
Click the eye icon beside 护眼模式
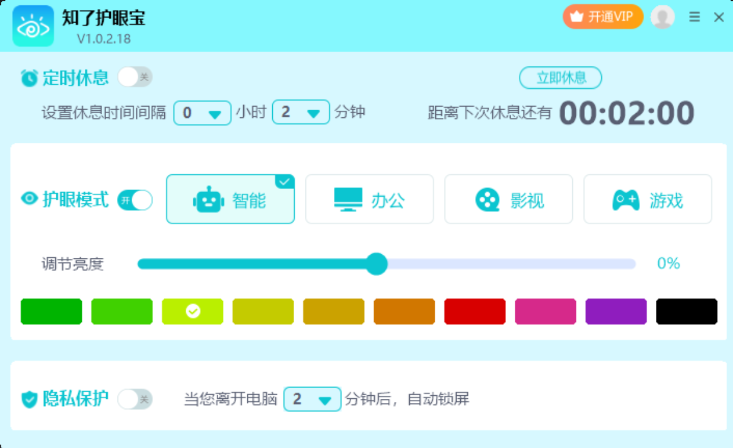pos(29,199)
